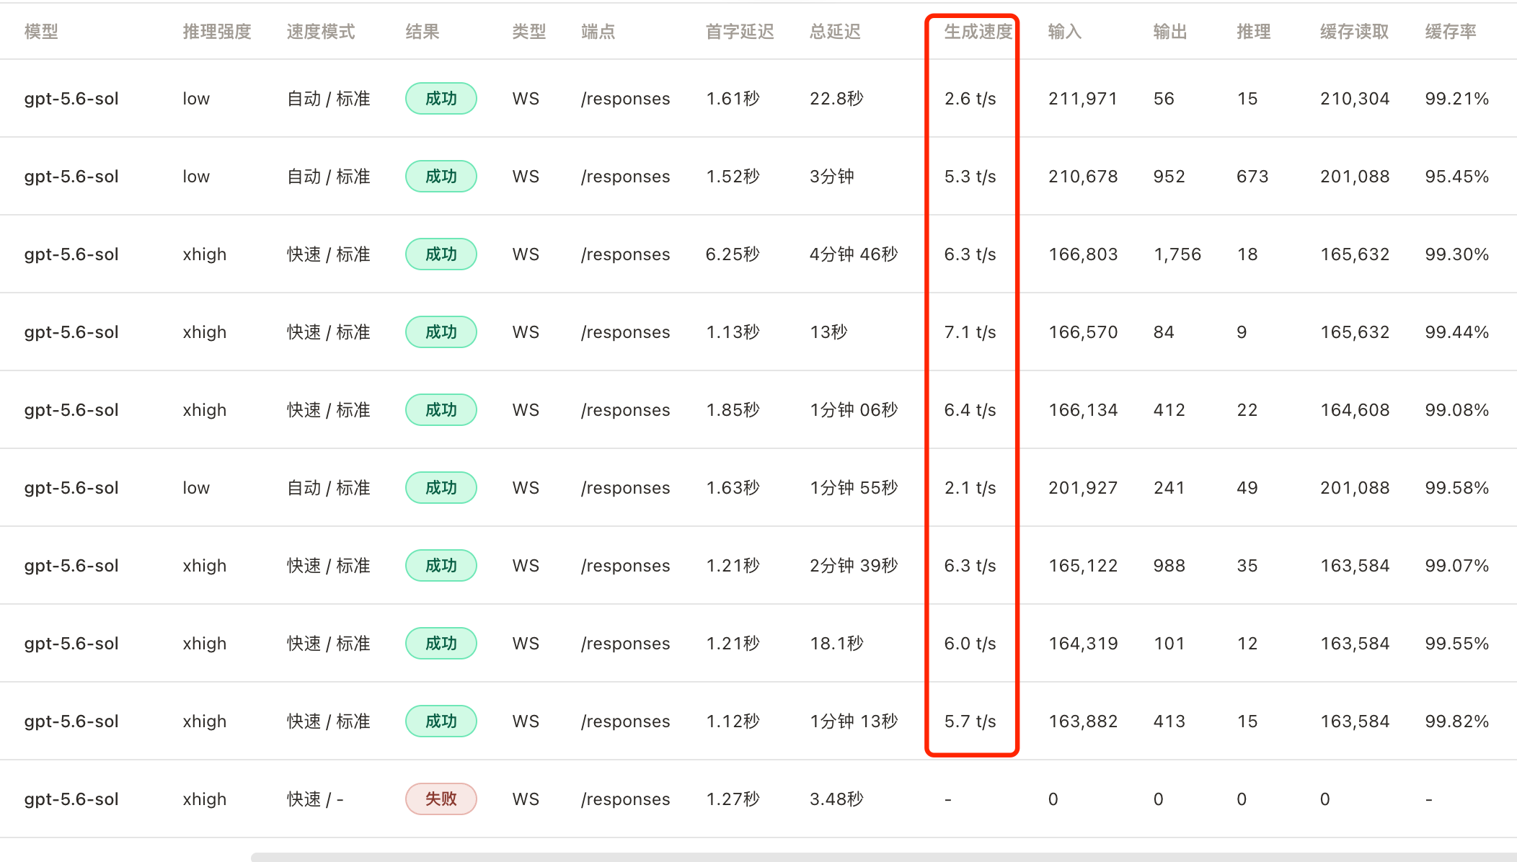Click gpt-5.6-sol in the 失败 row
Image resolution: width=1517 pixels, height=862 pixels.
(71, 799)
